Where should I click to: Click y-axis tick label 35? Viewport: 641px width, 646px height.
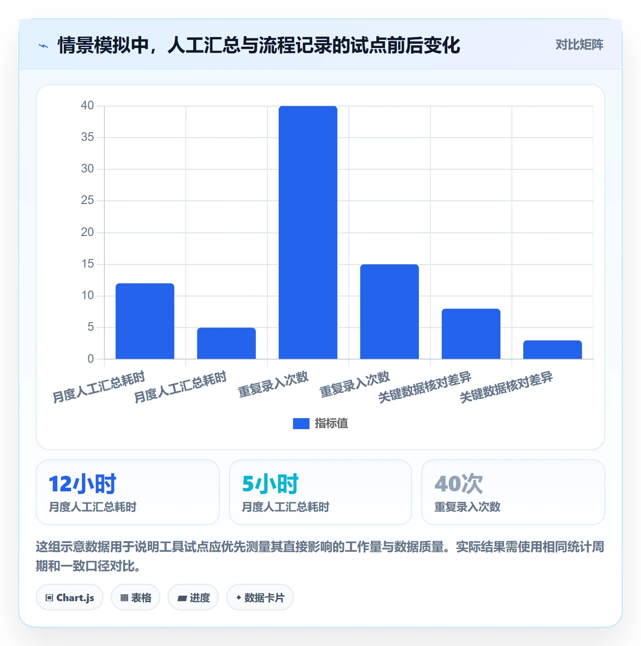click(87, 137)
